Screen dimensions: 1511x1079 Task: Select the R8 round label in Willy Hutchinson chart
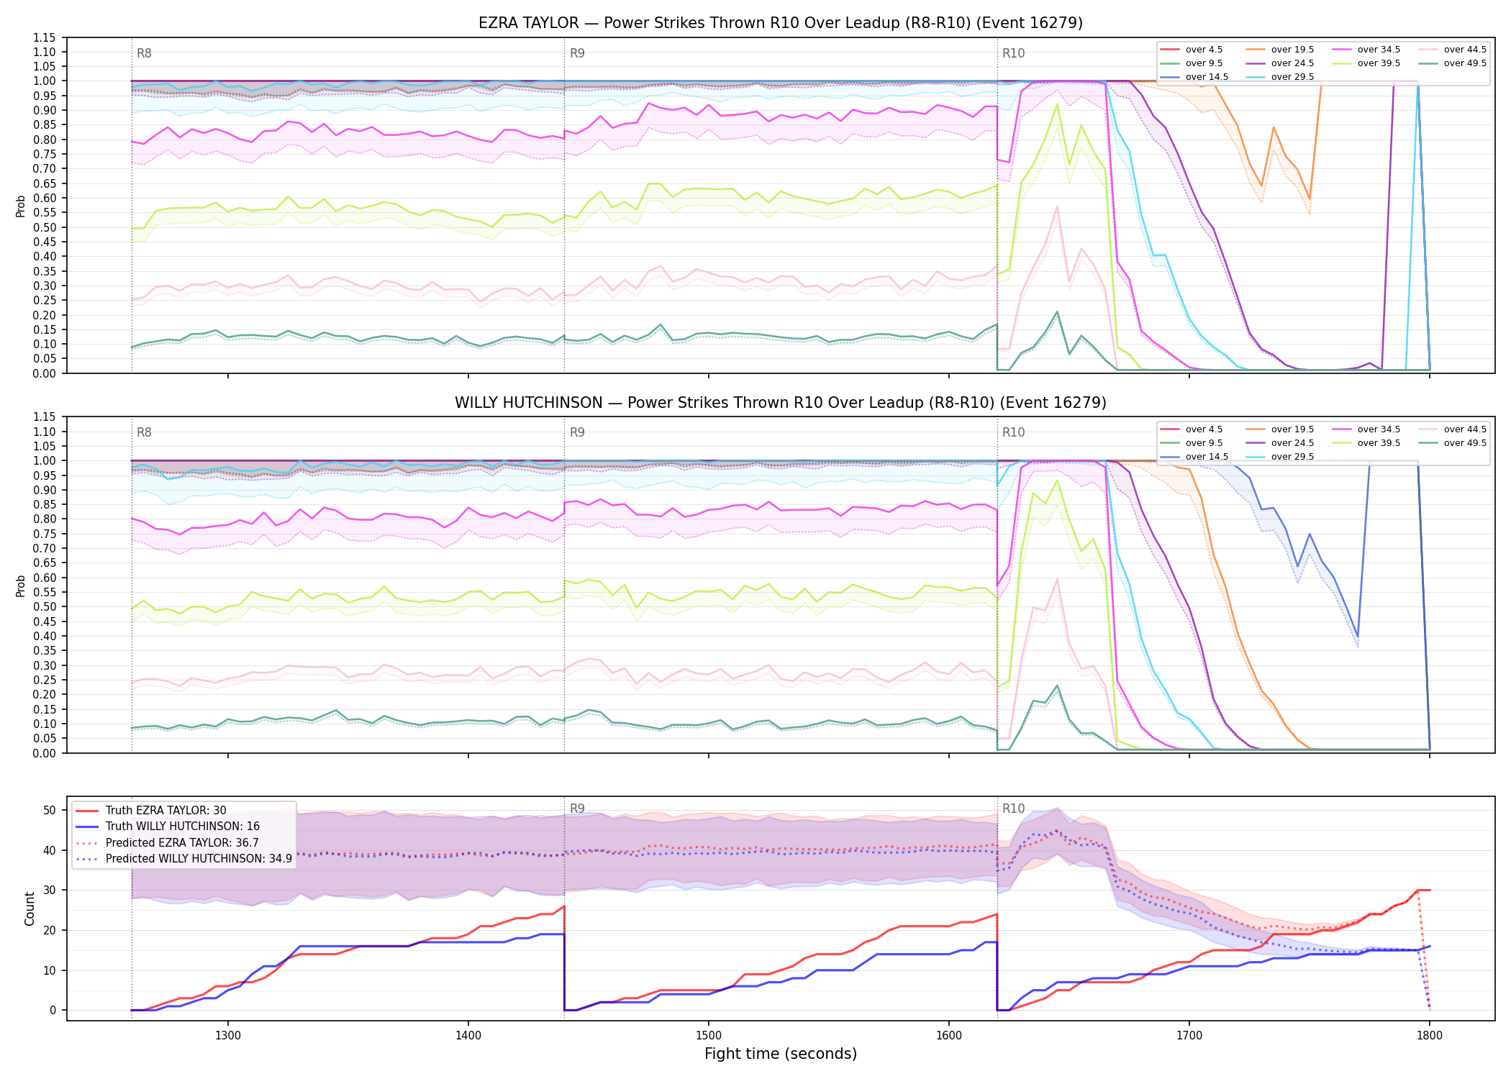144,432
